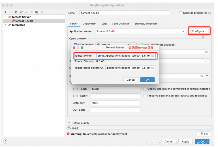Click folder icon in JRE field
The width and height of the screenshot is (218, 148).
click(x=202, y=76)
